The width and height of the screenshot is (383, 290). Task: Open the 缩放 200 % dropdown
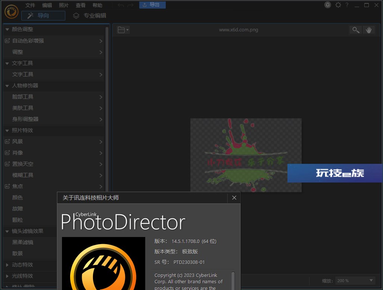coord(355,281)
